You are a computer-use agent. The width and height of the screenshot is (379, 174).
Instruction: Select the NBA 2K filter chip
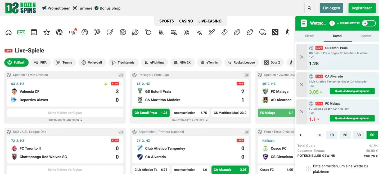pyautogui.click(x=182, y=62)
